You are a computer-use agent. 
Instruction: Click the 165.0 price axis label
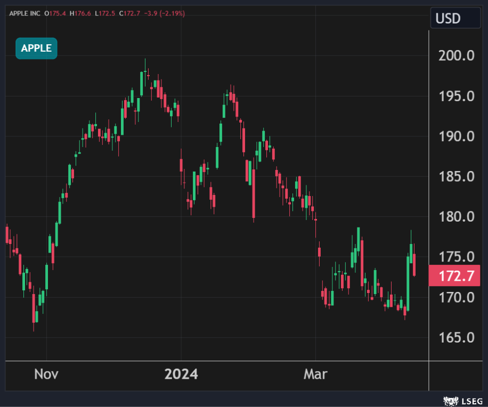(x=456, y=338)
